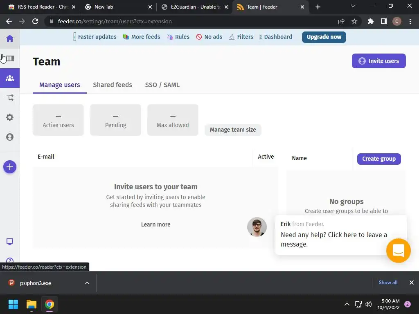Open the tab search chevron
This screenshot has height=314, width=419.
point(353,6)
